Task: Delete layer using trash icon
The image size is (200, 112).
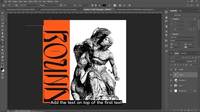Action: pyautogui.click(x=195, y=110)
